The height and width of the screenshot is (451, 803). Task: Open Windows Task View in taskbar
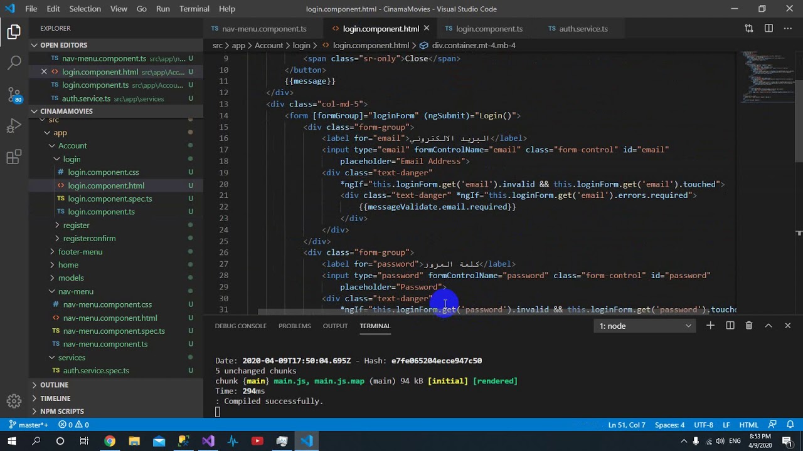coord(84,441)
